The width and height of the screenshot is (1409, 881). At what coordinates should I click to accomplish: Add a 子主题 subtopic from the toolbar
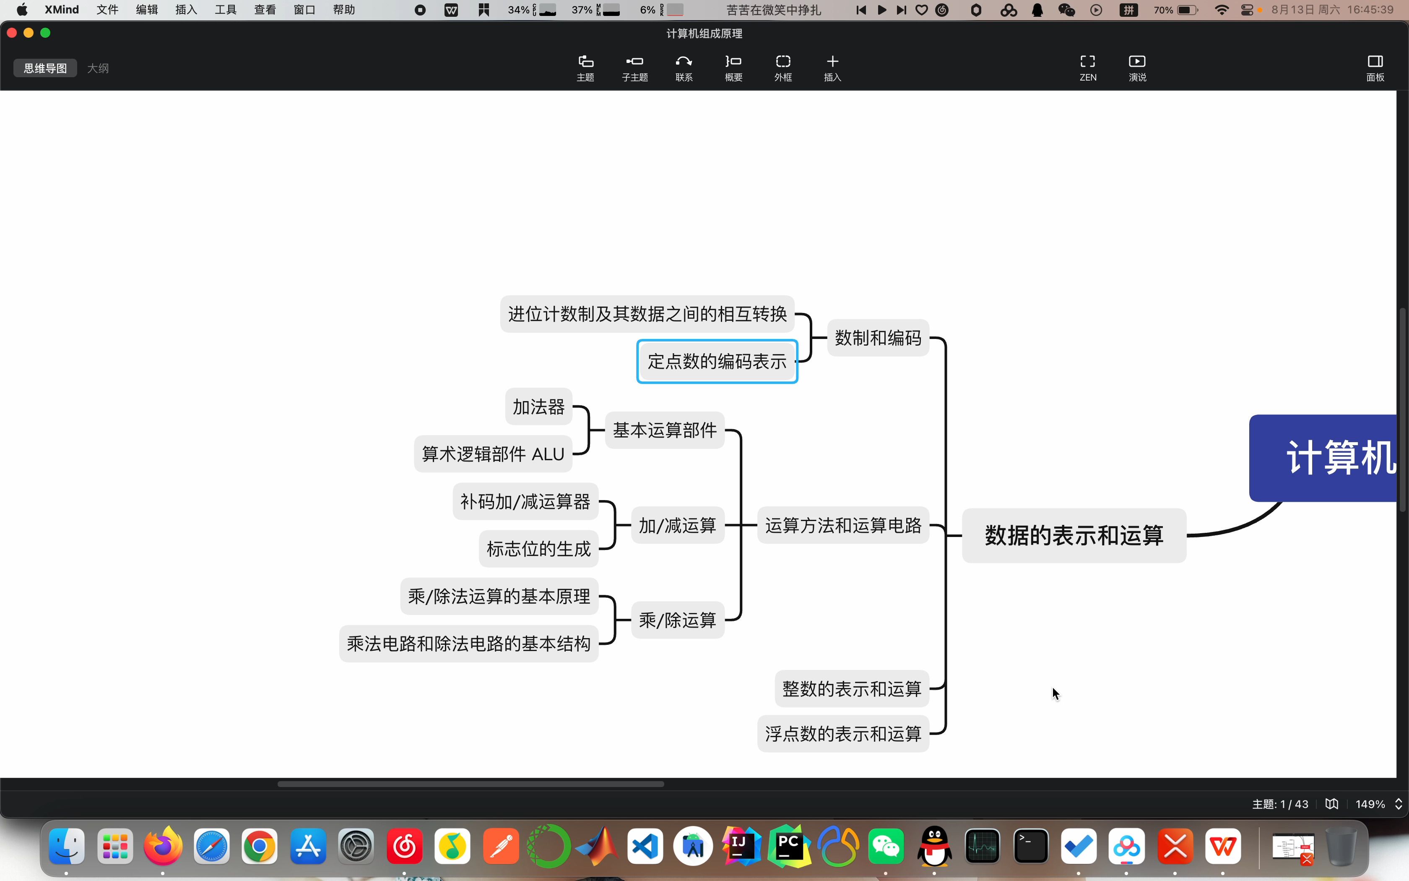click(634, 68)
